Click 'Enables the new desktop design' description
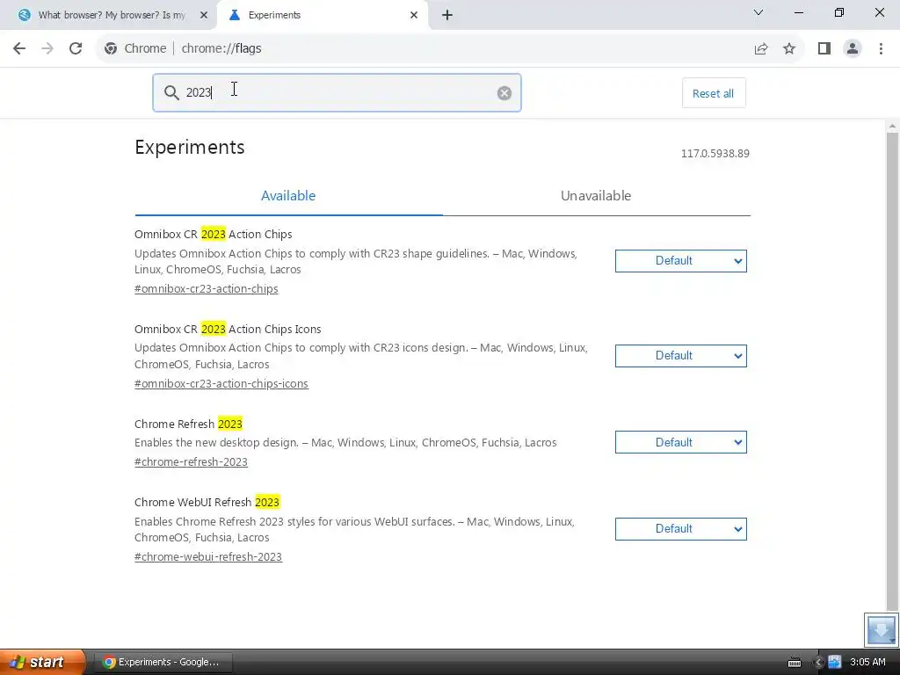 tap(216, 443)
